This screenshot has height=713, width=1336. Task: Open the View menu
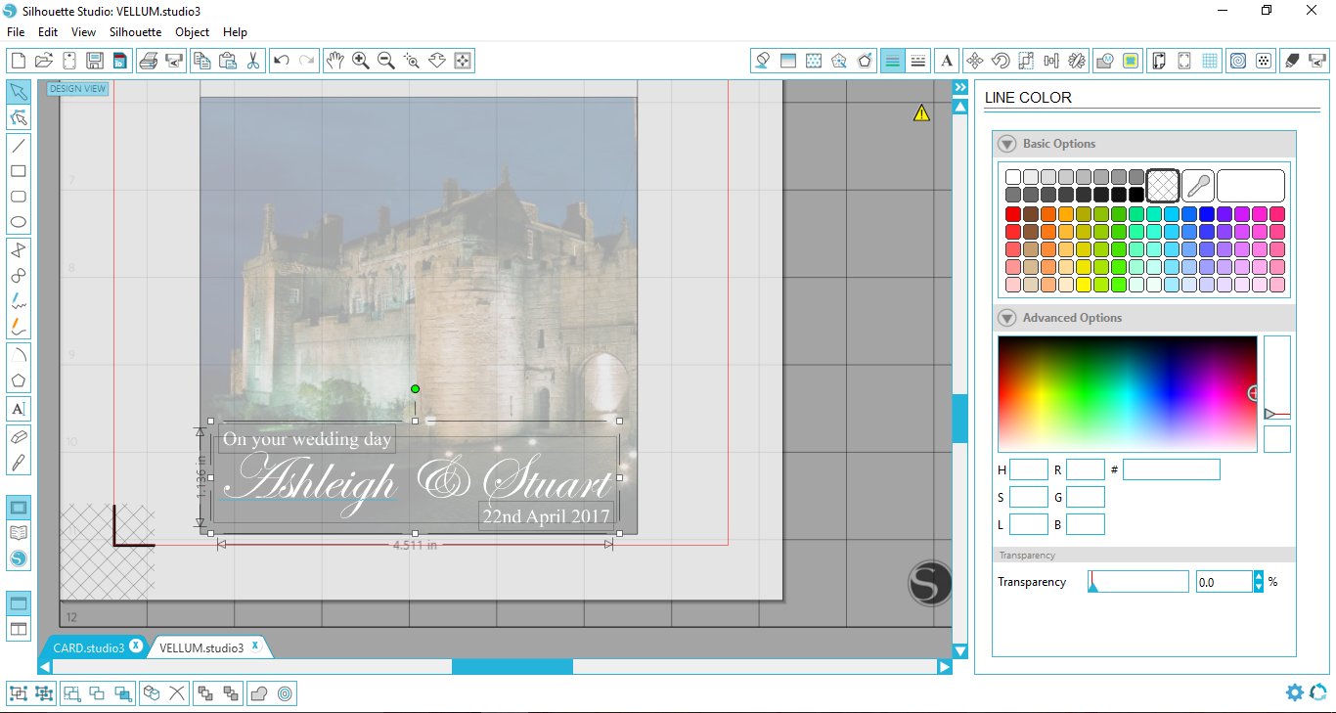[x=83, y=32]
